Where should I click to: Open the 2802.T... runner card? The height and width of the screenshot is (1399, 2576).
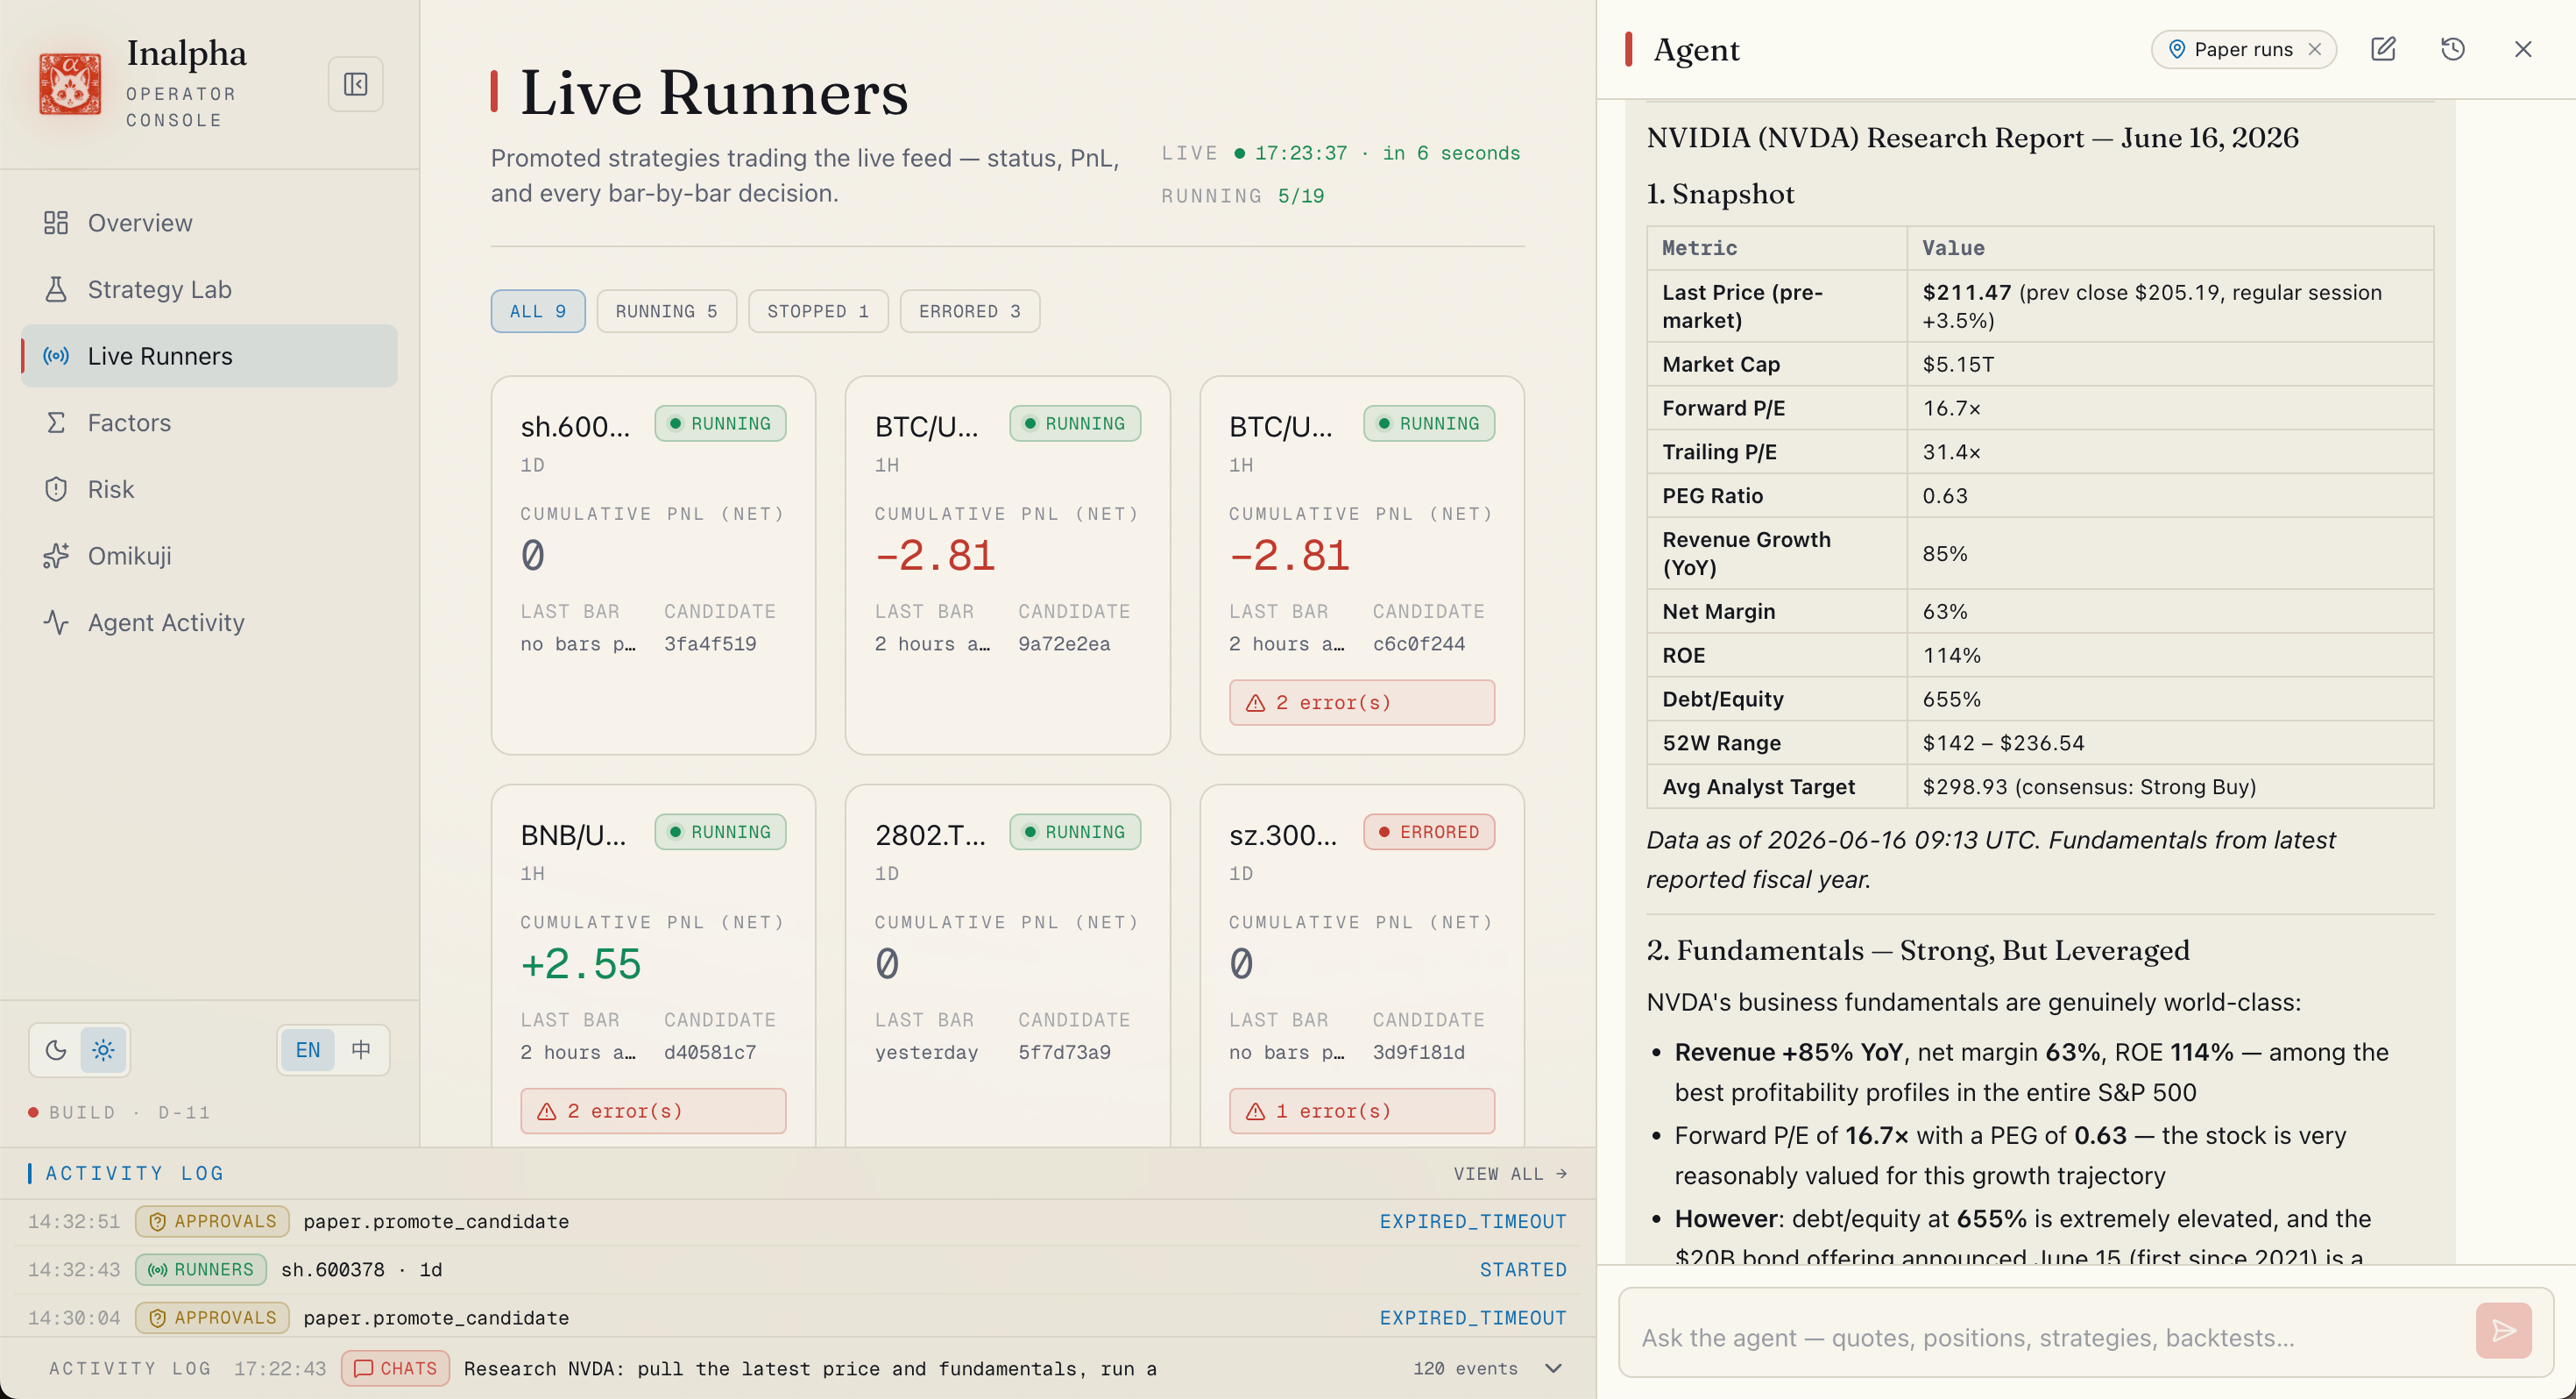coord(1007,966)
